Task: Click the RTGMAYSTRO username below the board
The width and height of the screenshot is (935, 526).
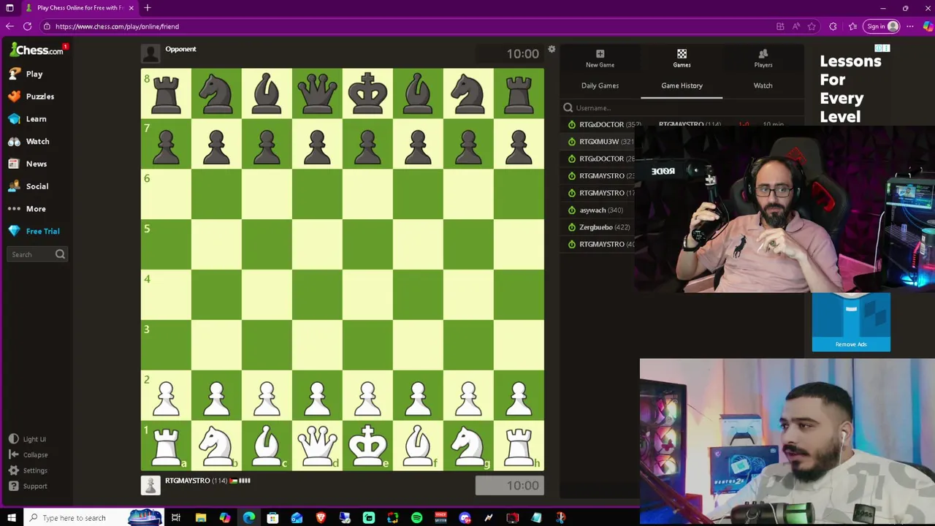Action: (187, 481)
